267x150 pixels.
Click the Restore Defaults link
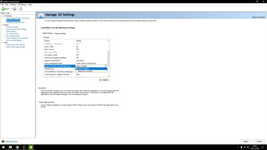pyautogui.click(x=259, y=17)
